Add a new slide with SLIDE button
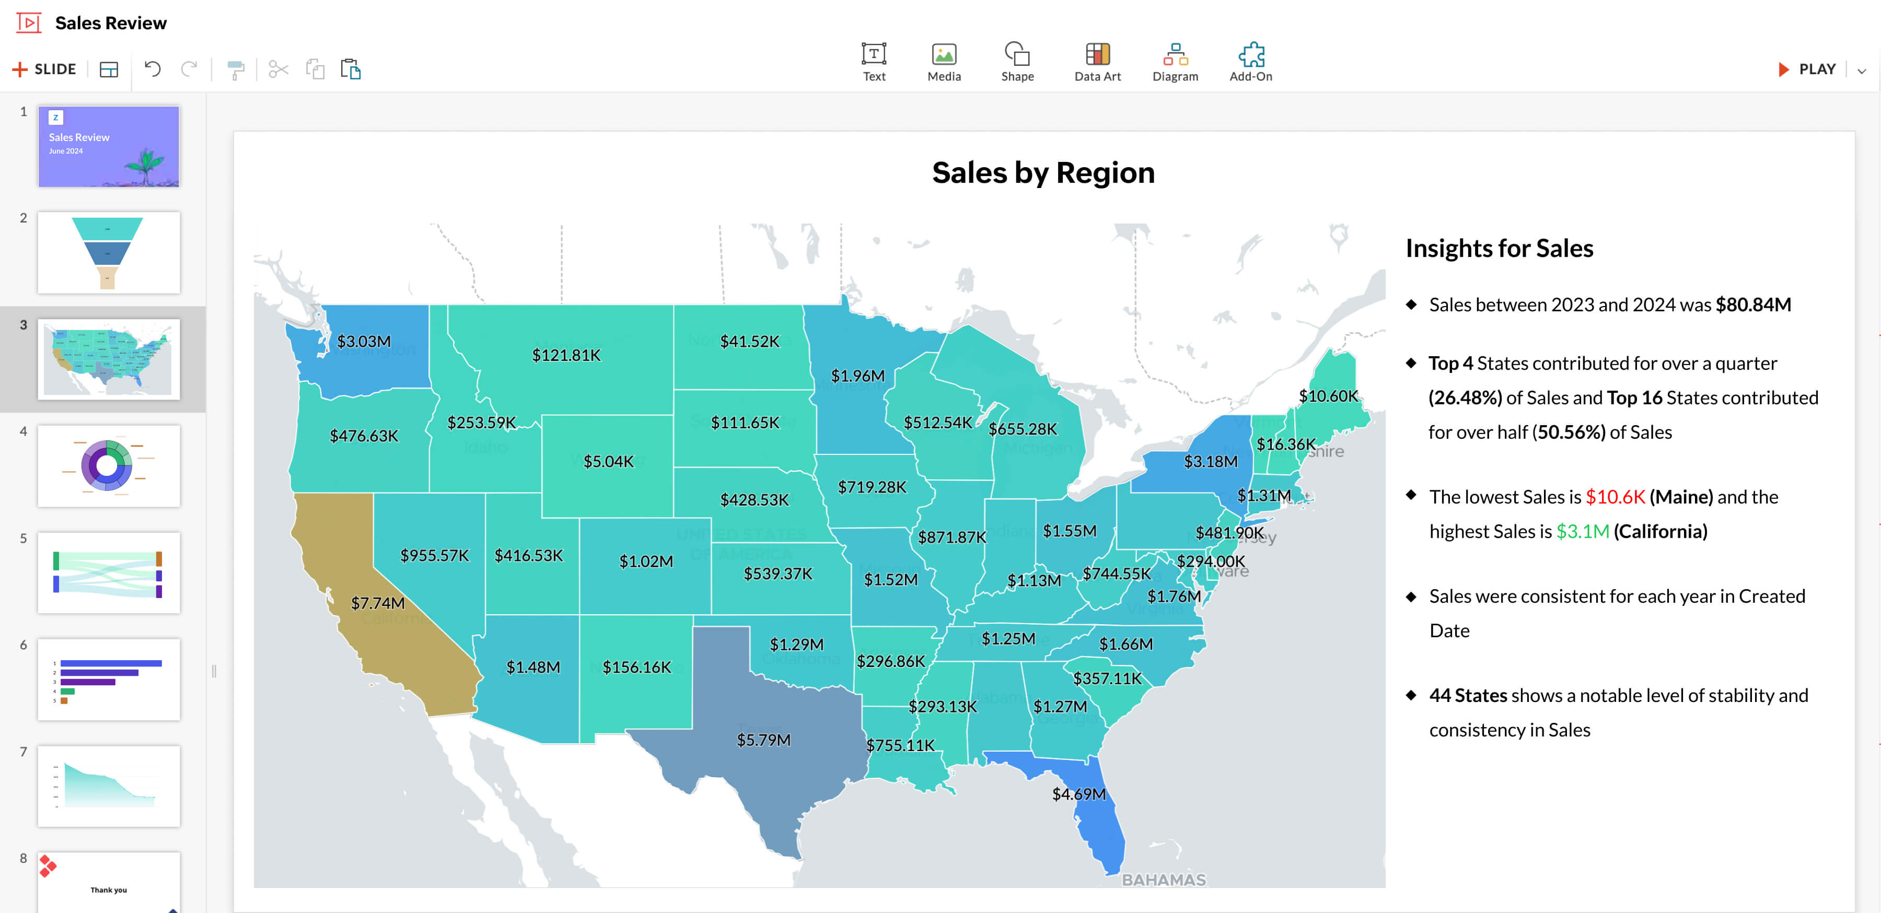 (x=44, y=69)
